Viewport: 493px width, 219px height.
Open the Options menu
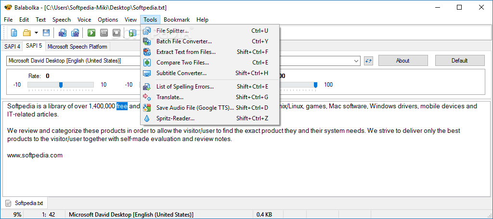[x=108, y=19]
